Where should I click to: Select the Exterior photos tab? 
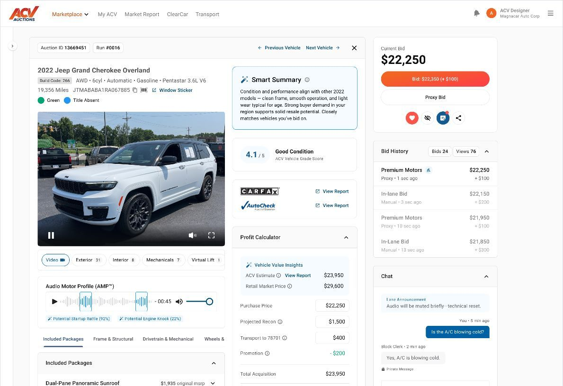pyautogui.click(x=89, y=260)
